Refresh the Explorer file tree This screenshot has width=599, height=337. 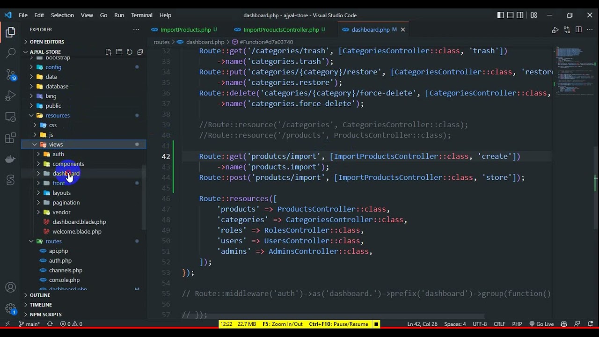(129, 52)
